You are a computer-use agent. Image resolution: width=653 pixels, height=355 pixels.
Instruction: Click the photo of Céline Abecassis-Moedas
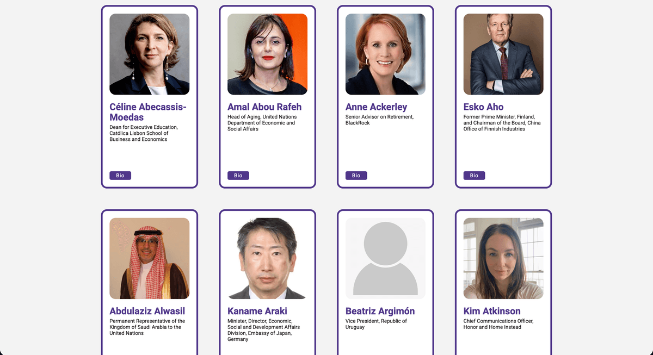(149, 54)
